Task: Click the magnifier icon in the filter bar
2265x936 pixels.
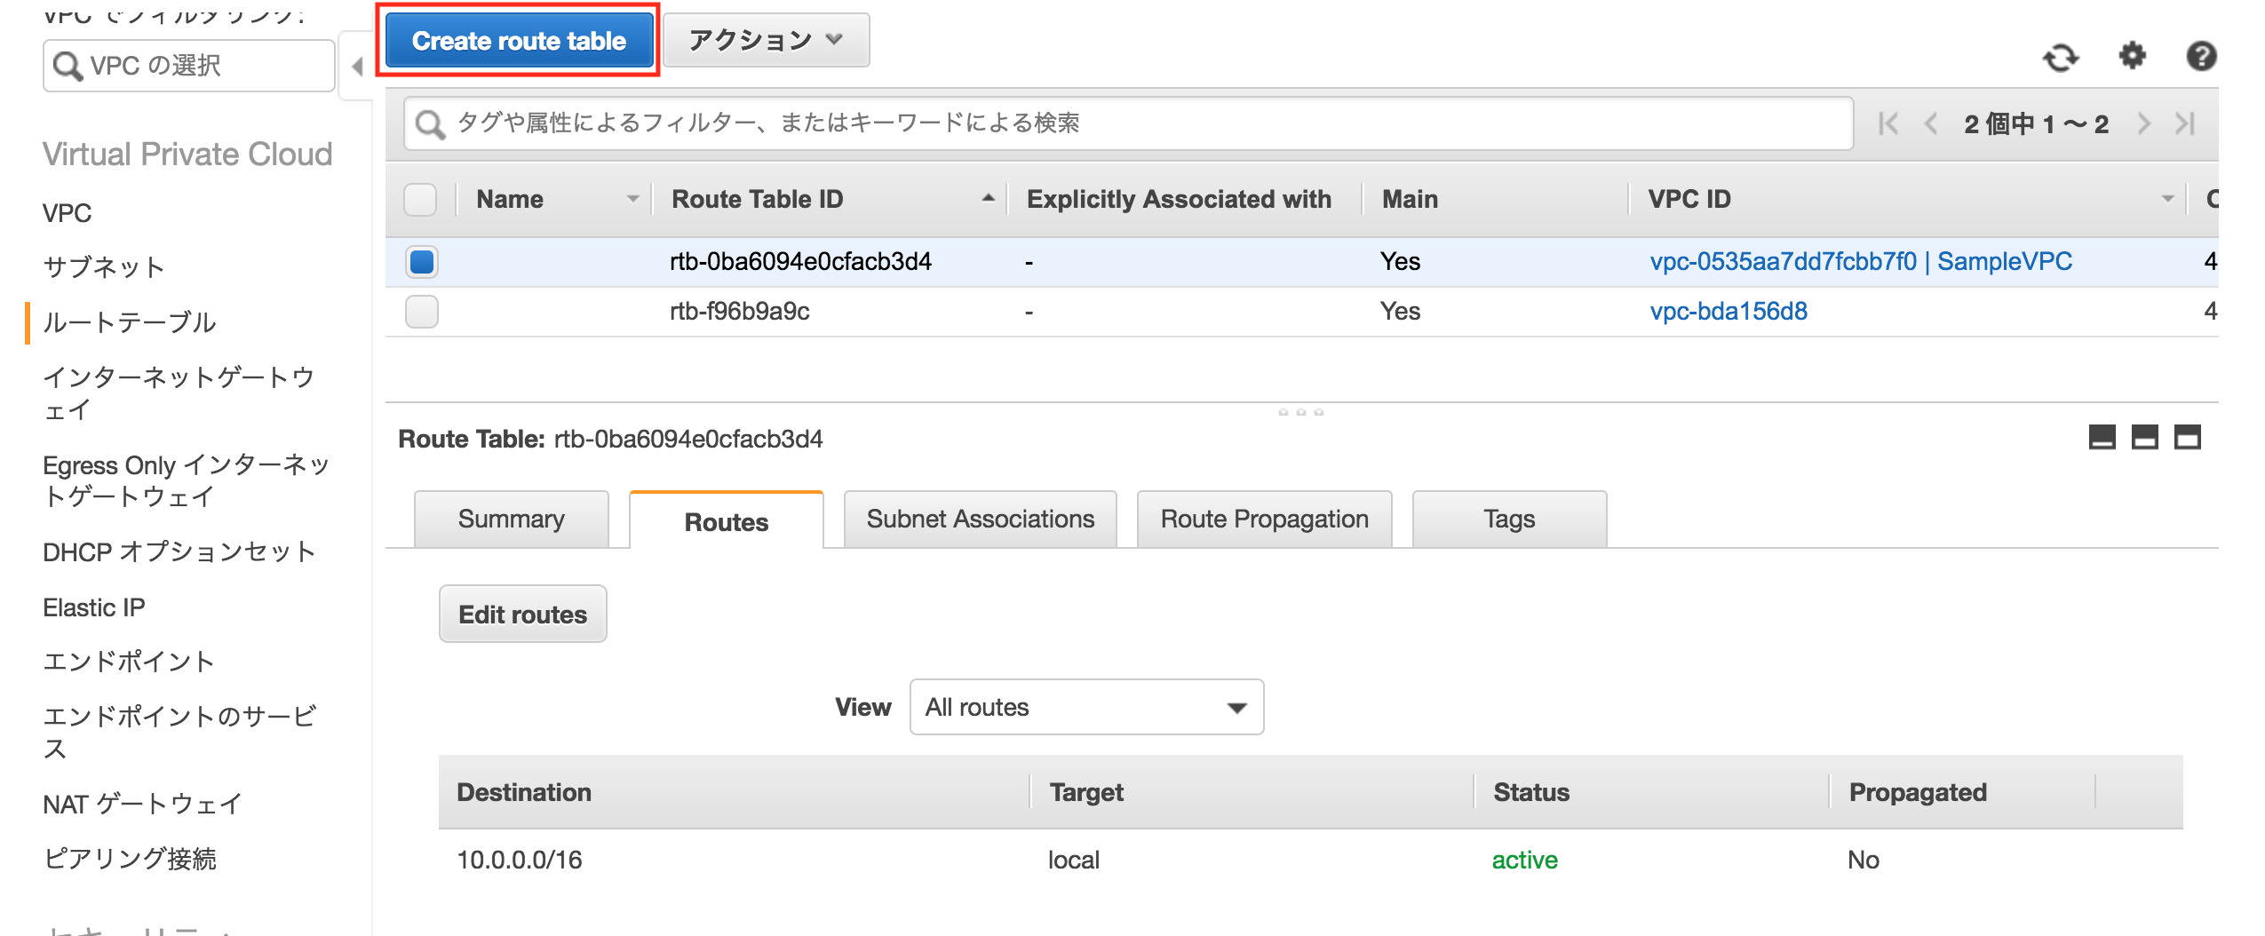Action: pyautogui.click(x=431, y=123)
